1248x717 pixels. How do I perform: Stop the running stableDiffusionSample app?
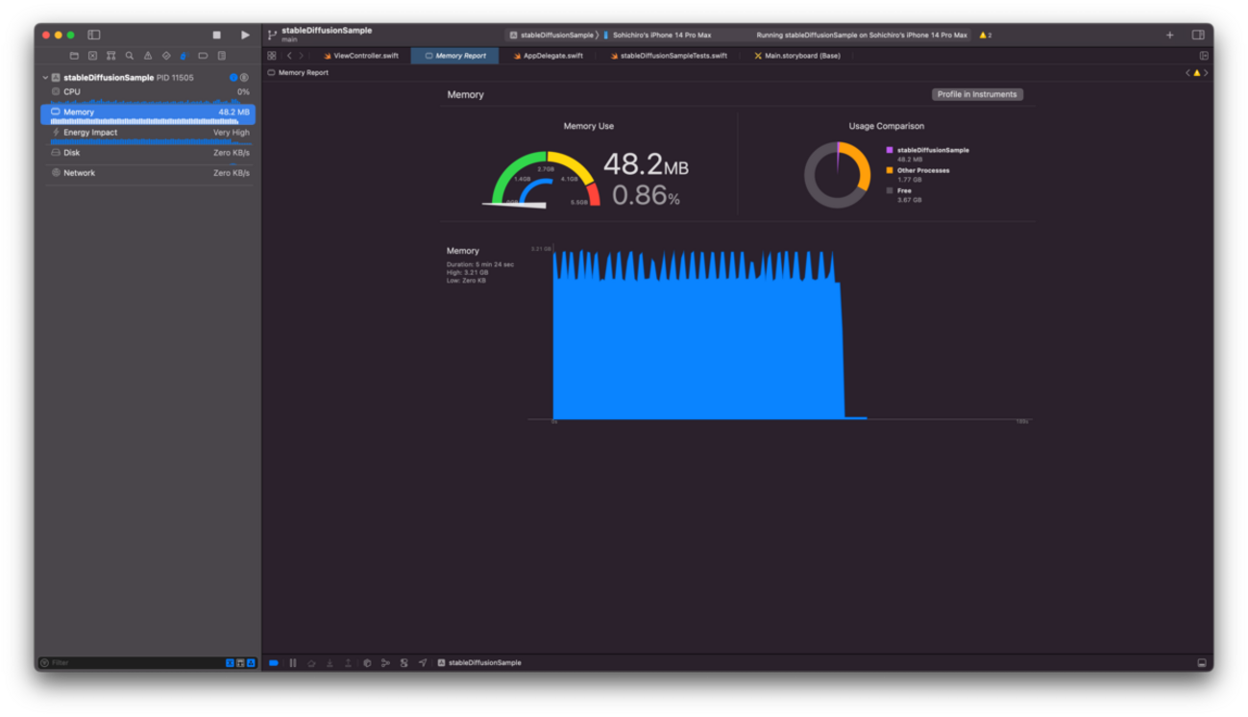pos(216,35)
